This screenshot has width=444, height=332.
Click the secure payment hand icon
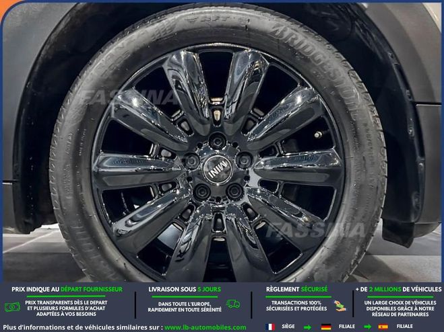click(340, 306)
